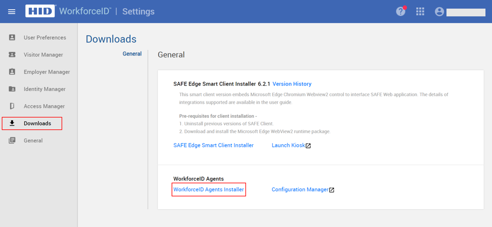Open Access Manager settings menu item
This screenshot has height=227, width=492.
click(x=44, y=106)
